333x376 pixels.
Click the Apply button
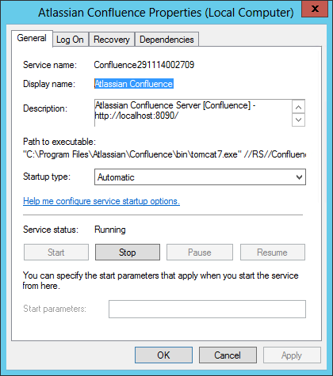292,355
